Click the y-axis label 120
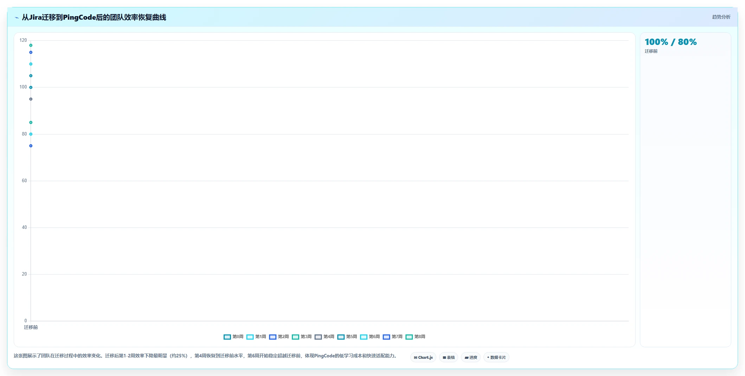This screenshot has width=745, height=376. click(x=23, y=40)
